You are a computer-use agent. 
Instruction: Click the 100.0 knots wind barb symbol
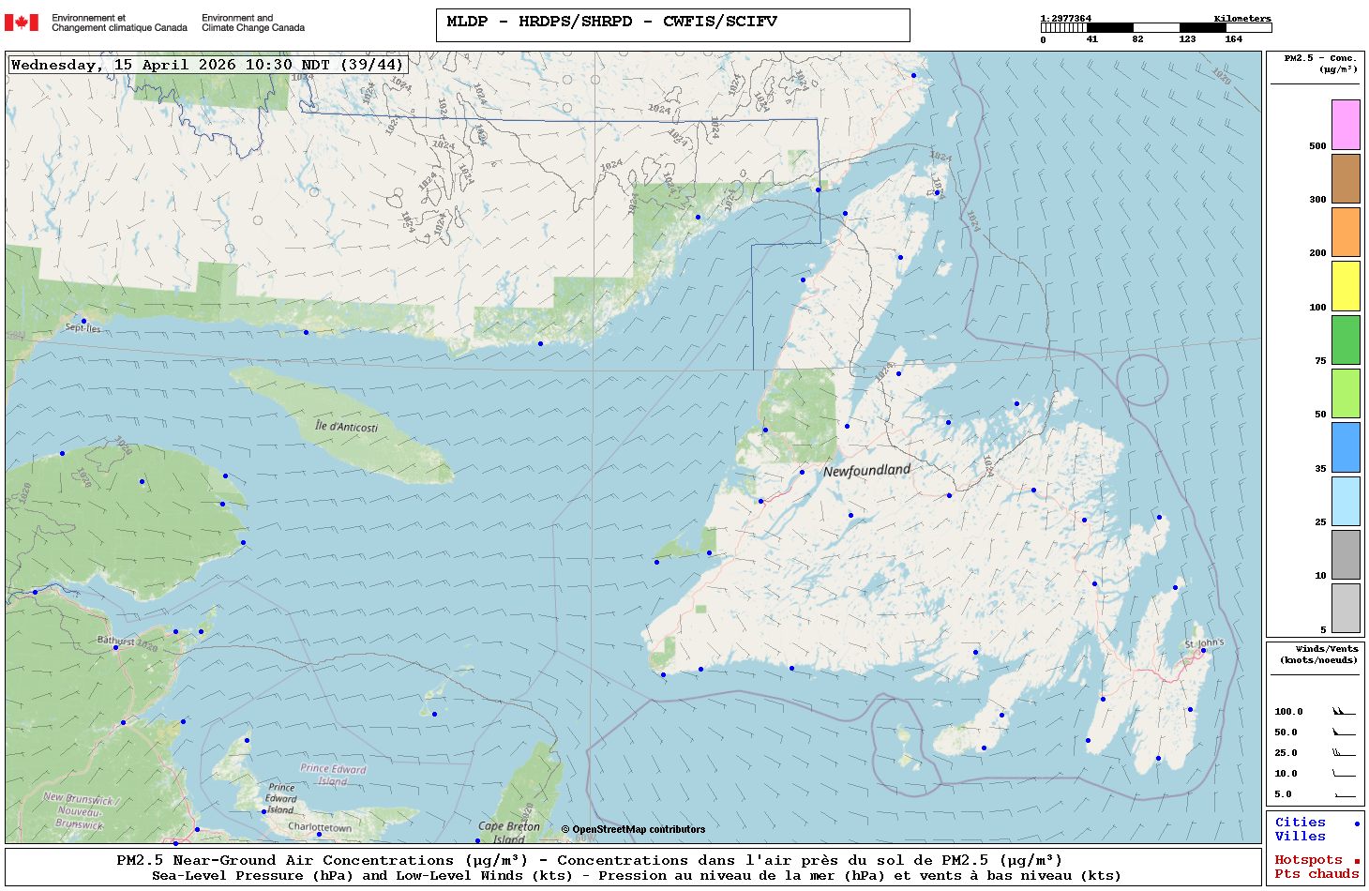[1343, 712]
